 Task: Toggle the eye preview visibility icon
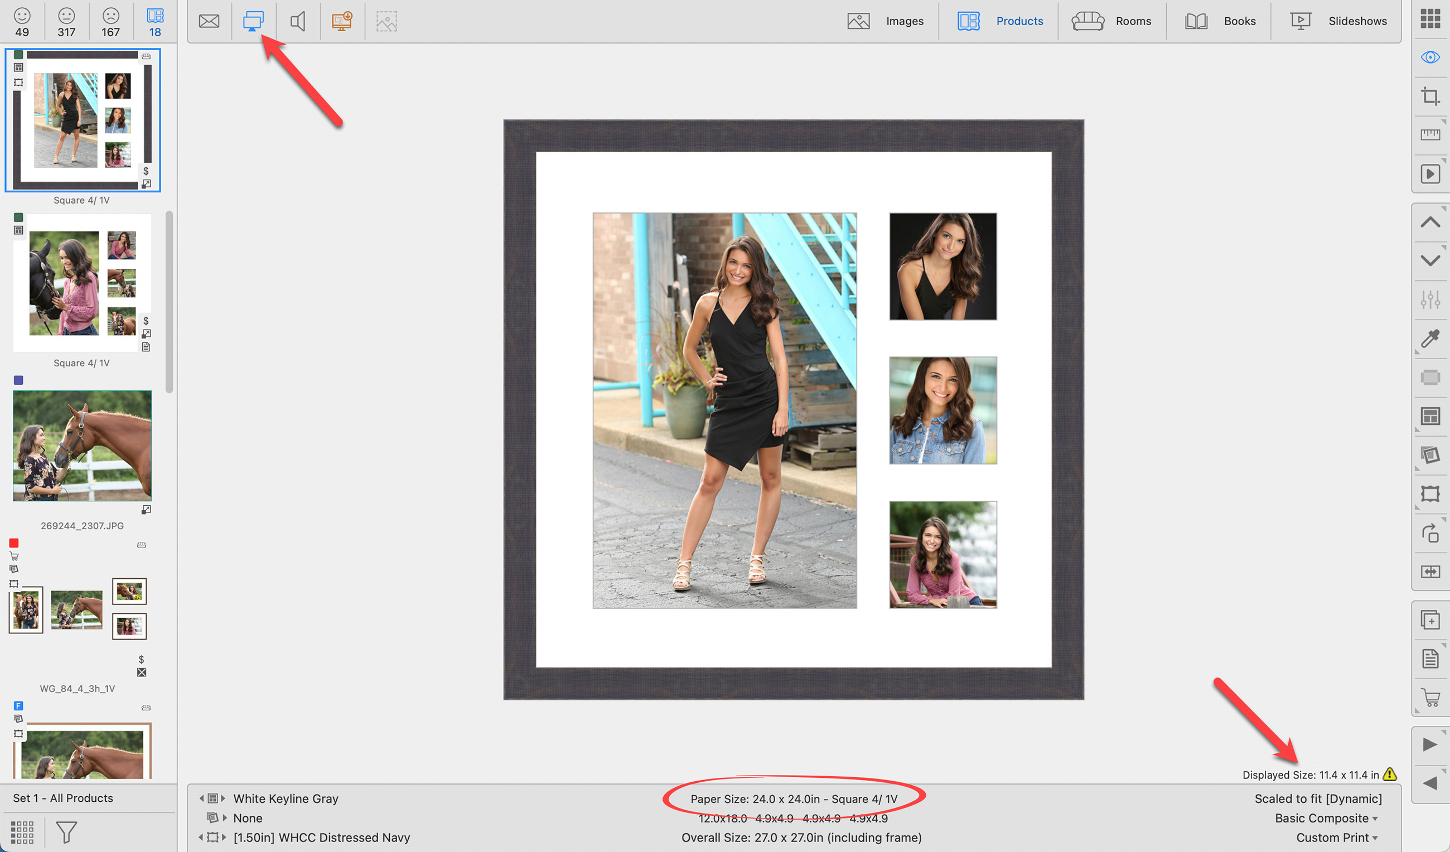click(1430, 57)
